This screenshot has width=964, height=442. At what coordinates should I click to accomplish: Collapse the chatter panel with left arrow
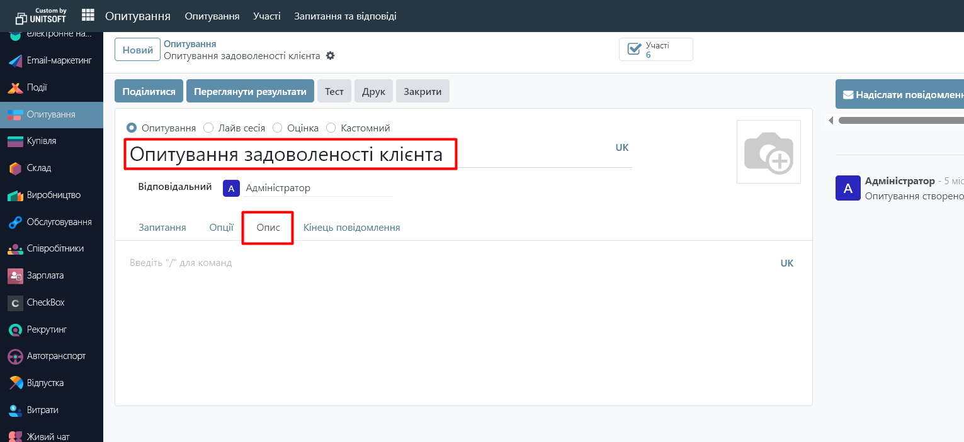point(831,120)
